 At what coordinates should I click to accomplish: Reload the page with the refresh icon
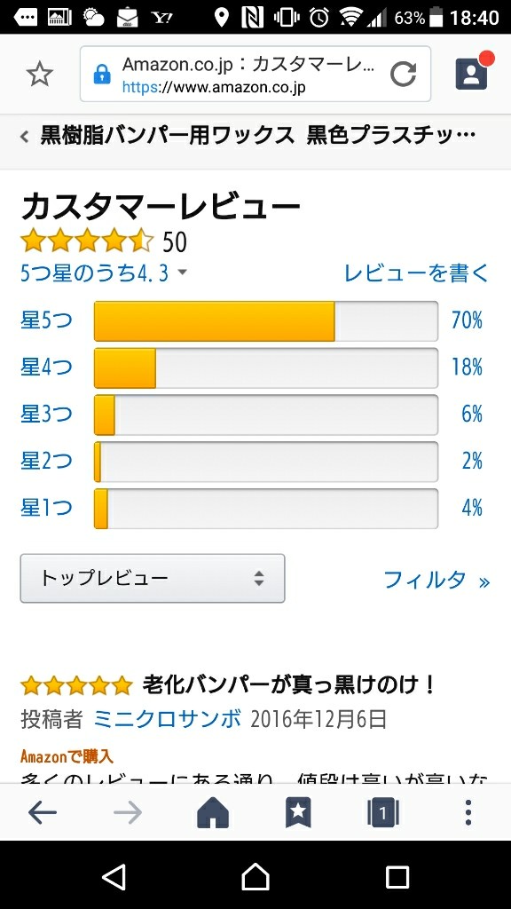[x=403, y=75]
